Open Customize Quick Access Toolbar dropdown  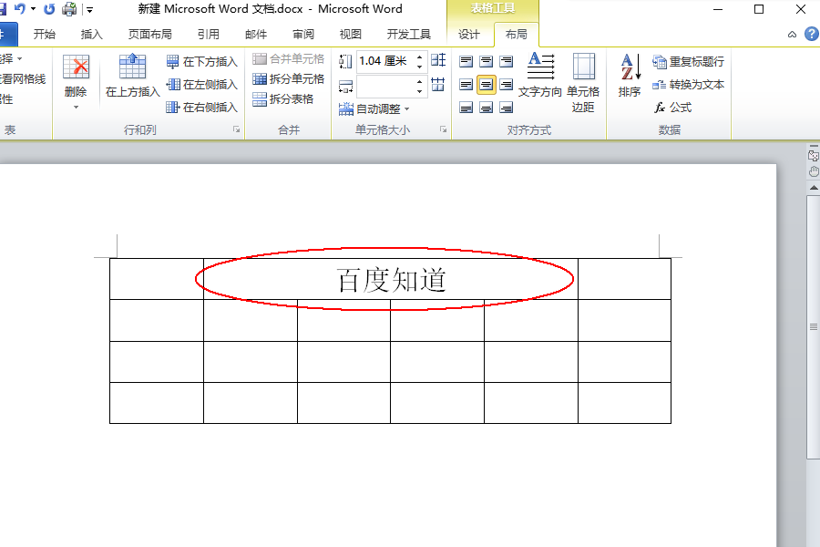pyautogui.click(x=89, y=9)
